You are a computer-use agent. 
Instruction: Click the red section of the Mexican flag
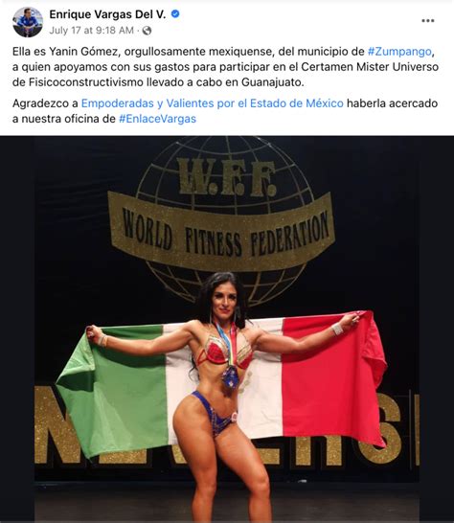pos(333,376)
